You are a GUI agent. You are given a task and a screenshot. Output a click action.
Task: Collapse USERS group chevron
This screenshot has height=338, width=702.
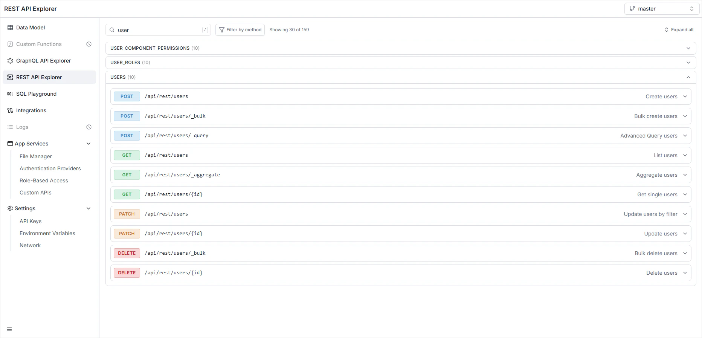[688, 77]
